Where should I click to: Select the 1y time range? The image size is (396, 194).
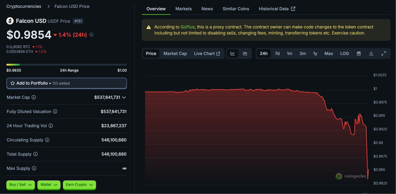click(315, 53)
